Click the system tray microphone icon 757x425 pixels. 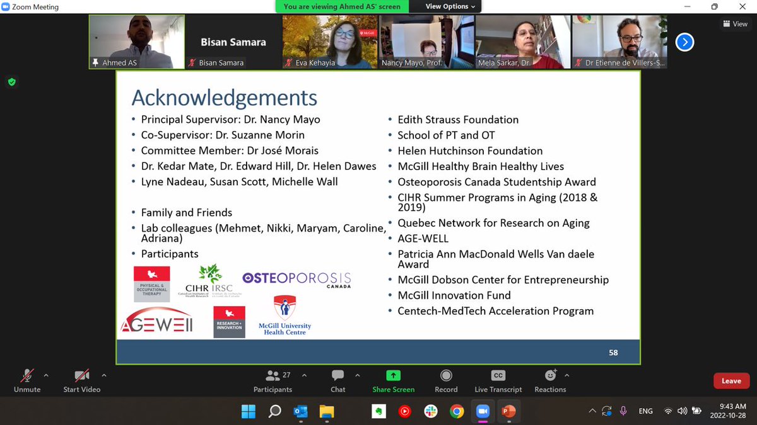(623, 411)
